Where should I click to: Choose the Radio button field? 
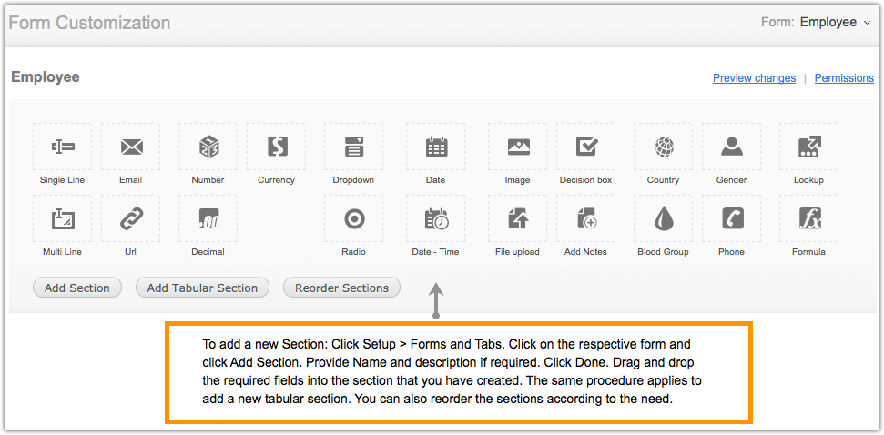353,218
